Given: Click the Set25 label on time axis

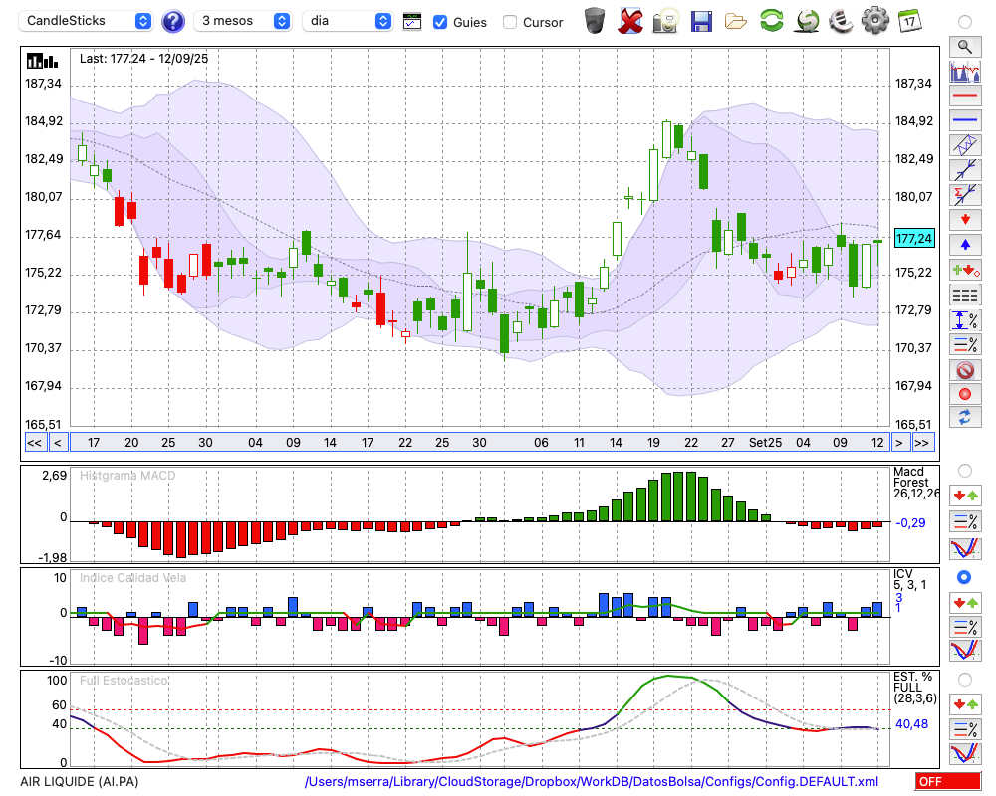Looking at the screenshot, I should (765, 443).
